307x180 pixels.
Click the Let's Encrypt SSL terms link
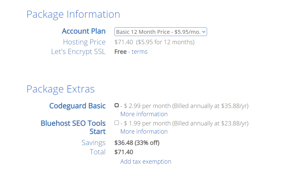139,52
